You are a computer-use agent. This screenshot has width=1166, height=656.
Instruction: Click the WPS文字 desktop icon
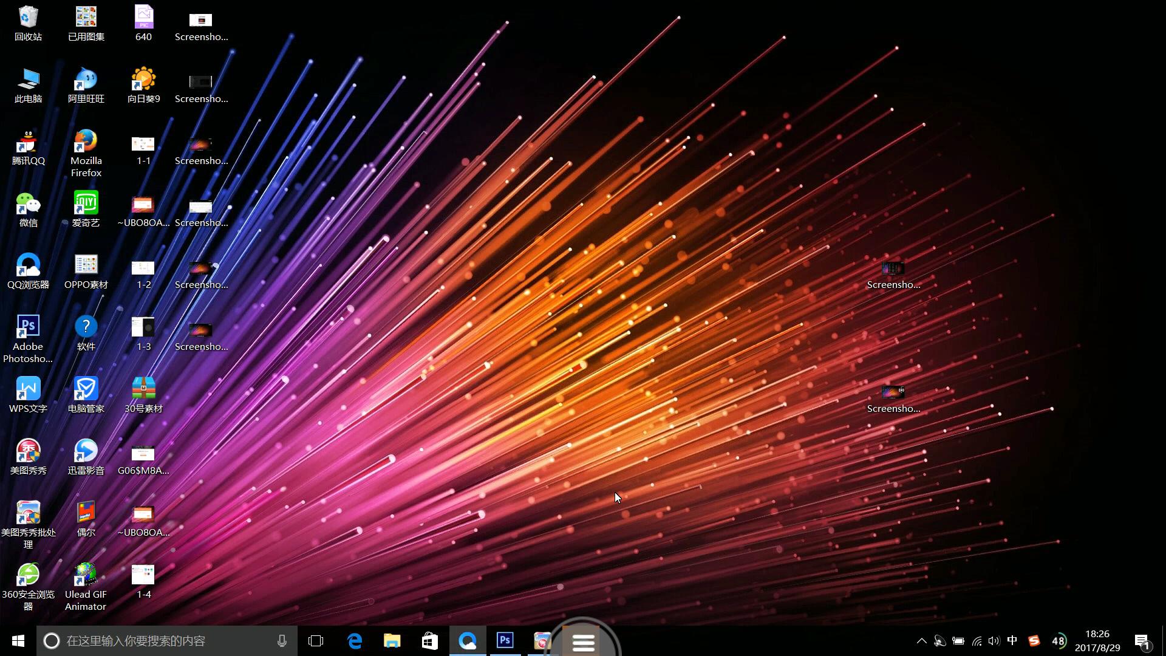pos(28,395)
